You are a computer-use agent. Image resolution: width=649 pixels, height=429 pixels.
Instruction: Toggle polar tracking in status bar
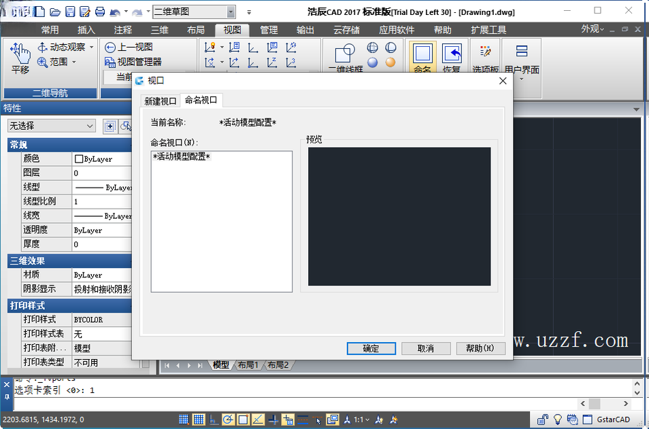tap(228, 419)
